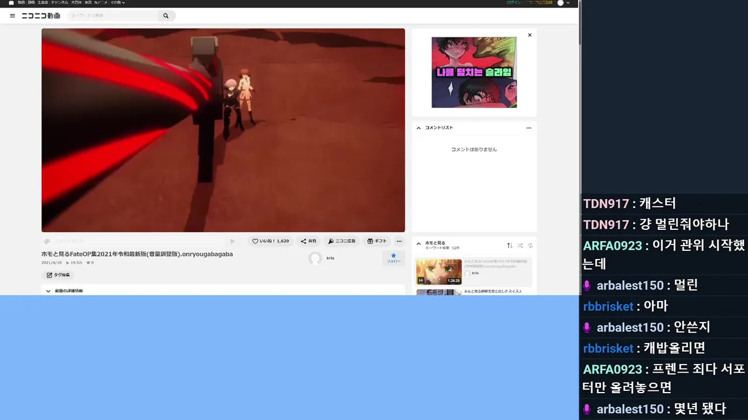Click the video player area

point(223,130)
